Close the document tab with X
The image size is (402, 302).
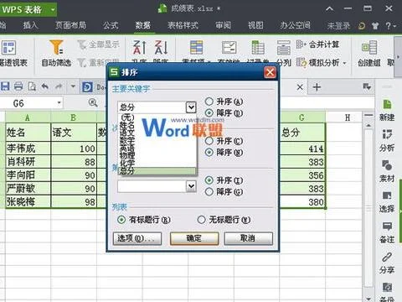(300, 87)
